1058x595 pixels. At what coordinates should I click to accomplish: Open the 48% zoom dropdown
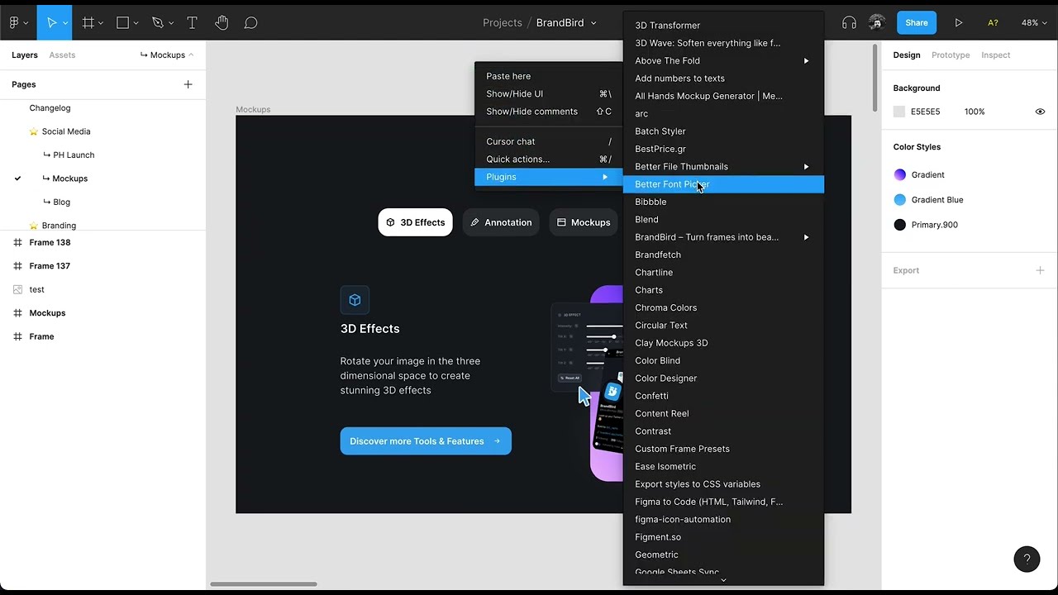1035,23
